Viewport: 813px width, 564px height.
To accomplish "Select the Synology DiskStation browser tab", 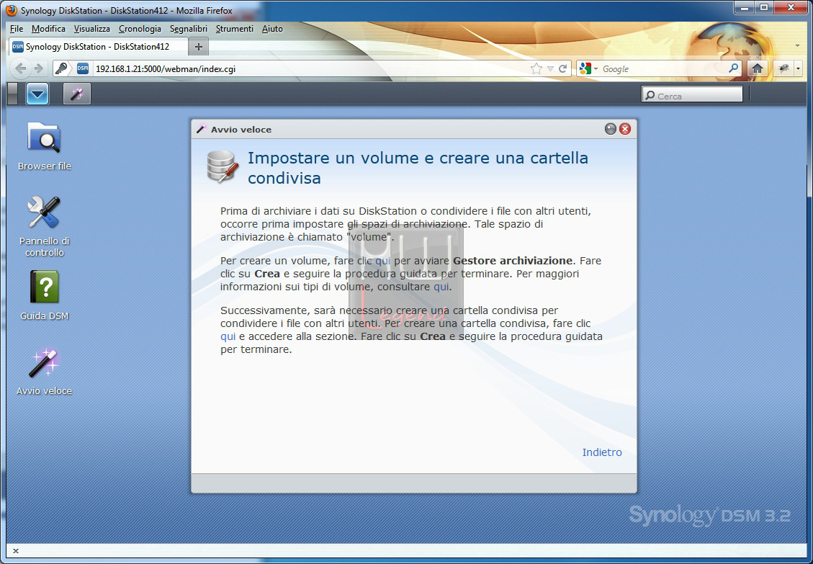I will point(98,47).
